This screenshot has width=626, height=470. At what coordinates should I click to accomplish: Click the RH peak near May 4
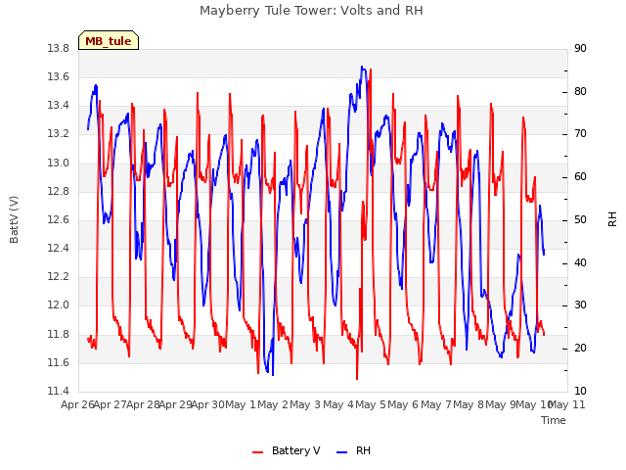pos(362,67)
